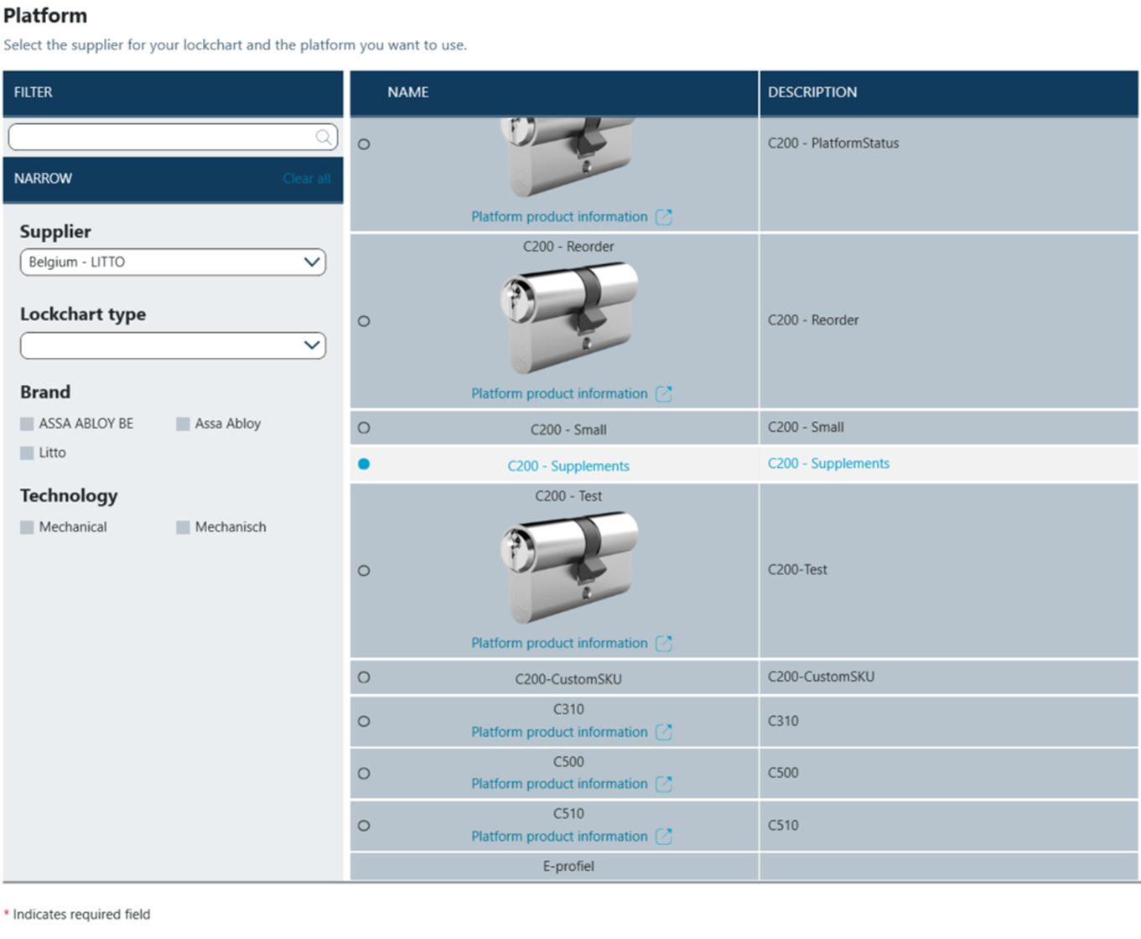Enable the Litto brand checkbox
This screenshot has width=1141, height=939.
(x=28, y=453)
